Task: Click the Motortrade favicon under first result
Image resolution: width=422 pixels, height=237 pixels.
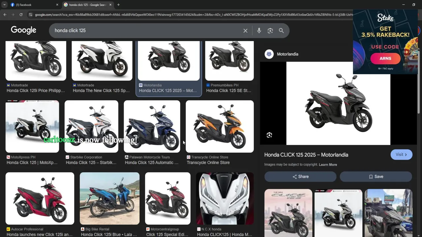Action: (8, 85)
